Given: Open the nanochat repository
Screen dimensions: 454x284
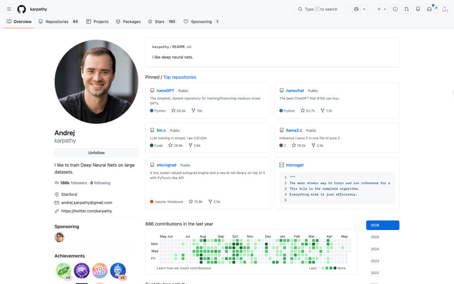Looking at the screenshot, I should (295, 90).
